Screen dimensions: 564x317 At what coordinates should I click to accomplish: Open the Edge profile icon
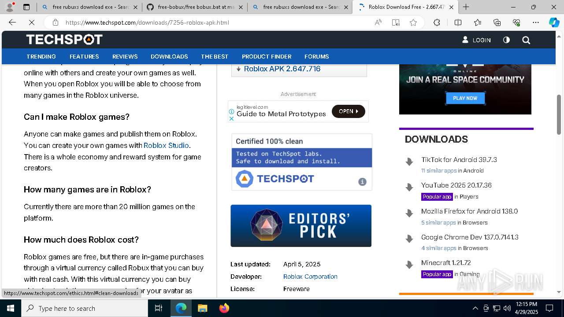coord(10,7)
